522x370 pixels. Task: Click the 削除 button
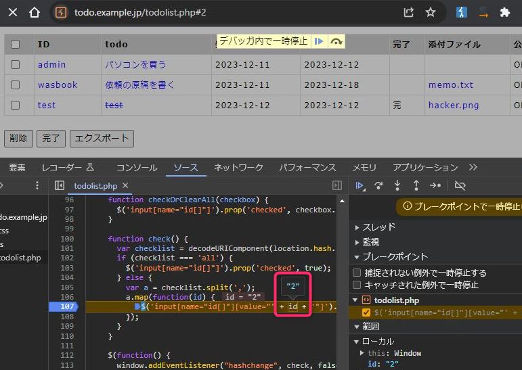coord(18,138)
